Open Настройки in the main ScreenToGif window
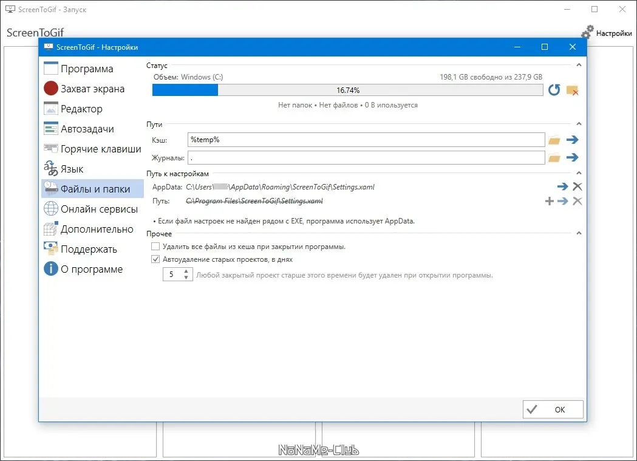 (x=606, y=33)
